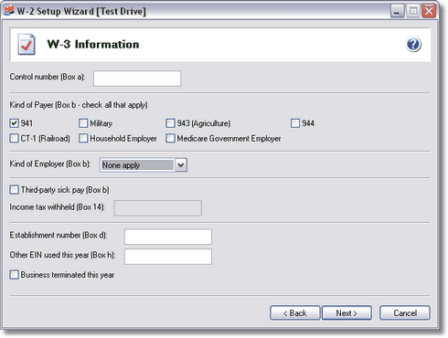The width and height of the screenshot is (448, 338).
Task: Check Household Employer
Action: 83,138
